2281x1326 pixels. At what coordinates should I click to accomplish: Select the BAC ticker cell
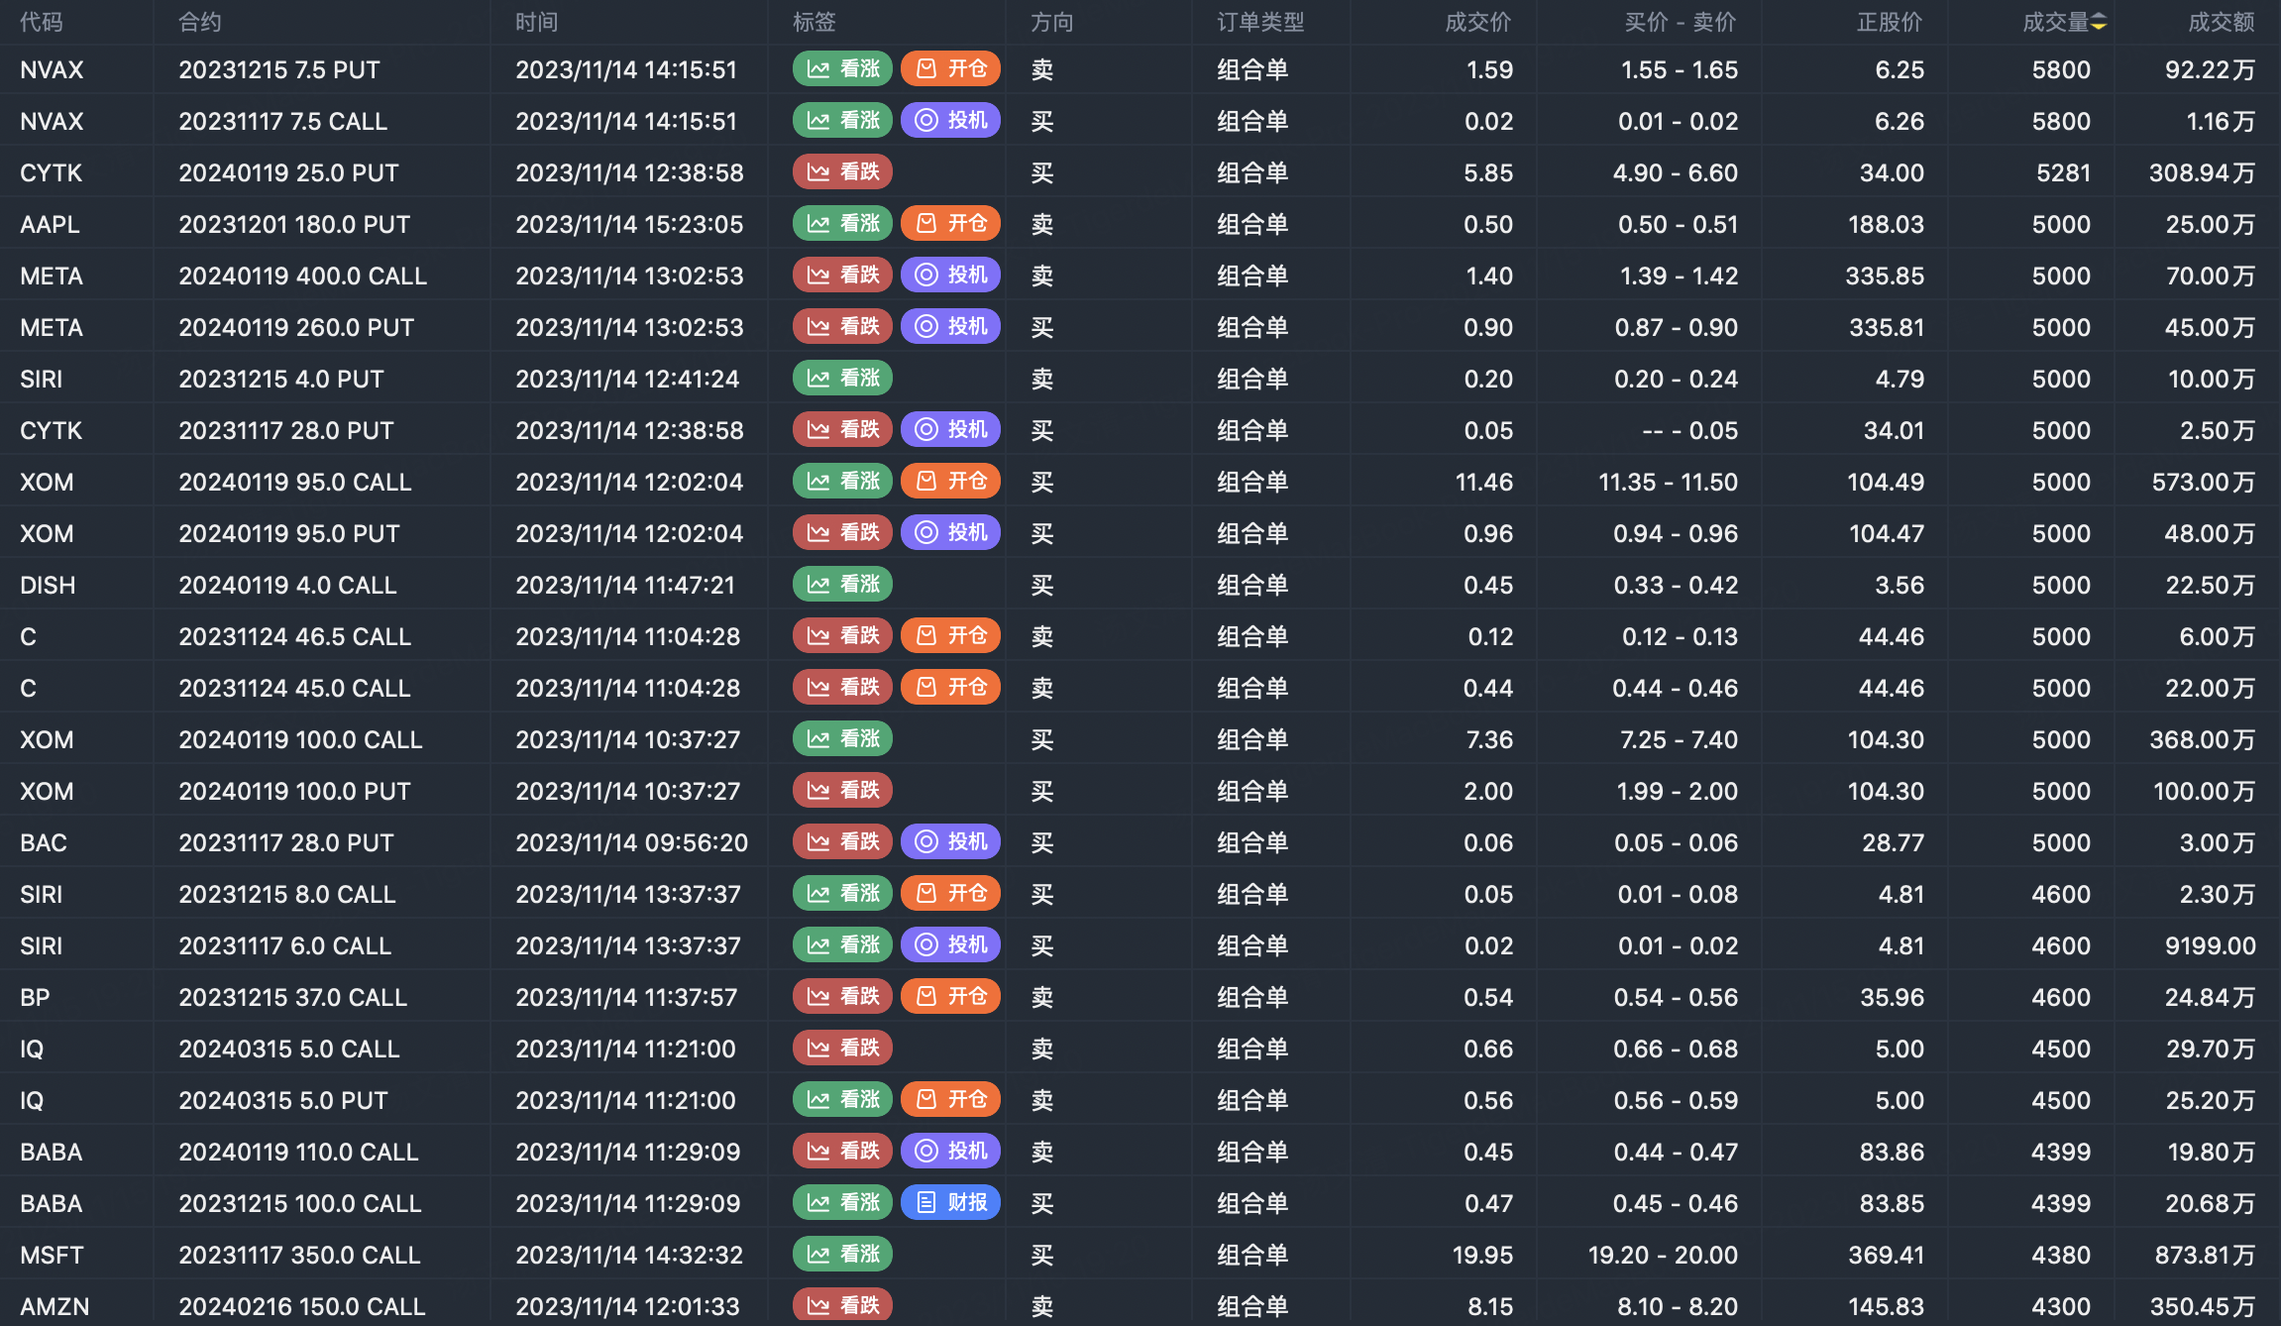[x=44, y=842]
